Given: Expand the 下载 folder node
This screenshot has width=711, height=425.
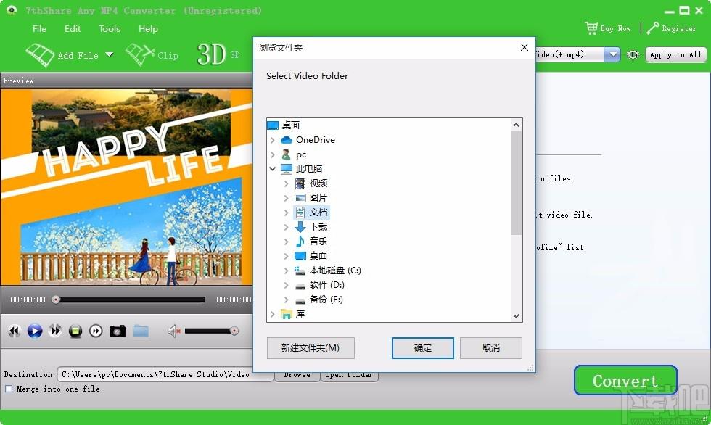Looking at the screenshot, I should click(x=286, y=227).
